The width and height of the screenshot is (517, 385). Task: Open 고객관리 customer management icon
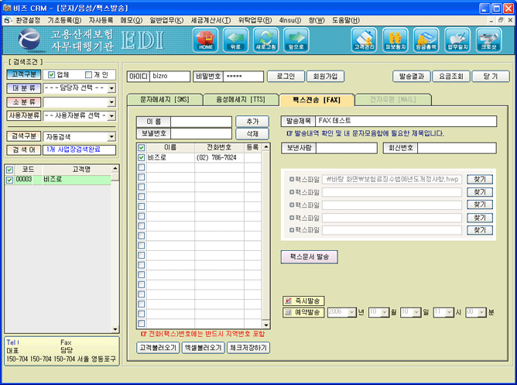(x=364, y=40)
